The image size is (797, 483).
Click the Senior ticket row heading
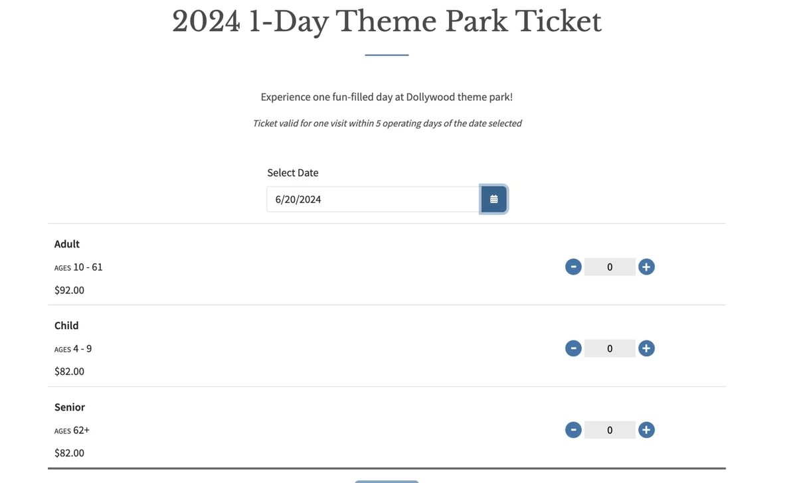[x=69, y=407]
